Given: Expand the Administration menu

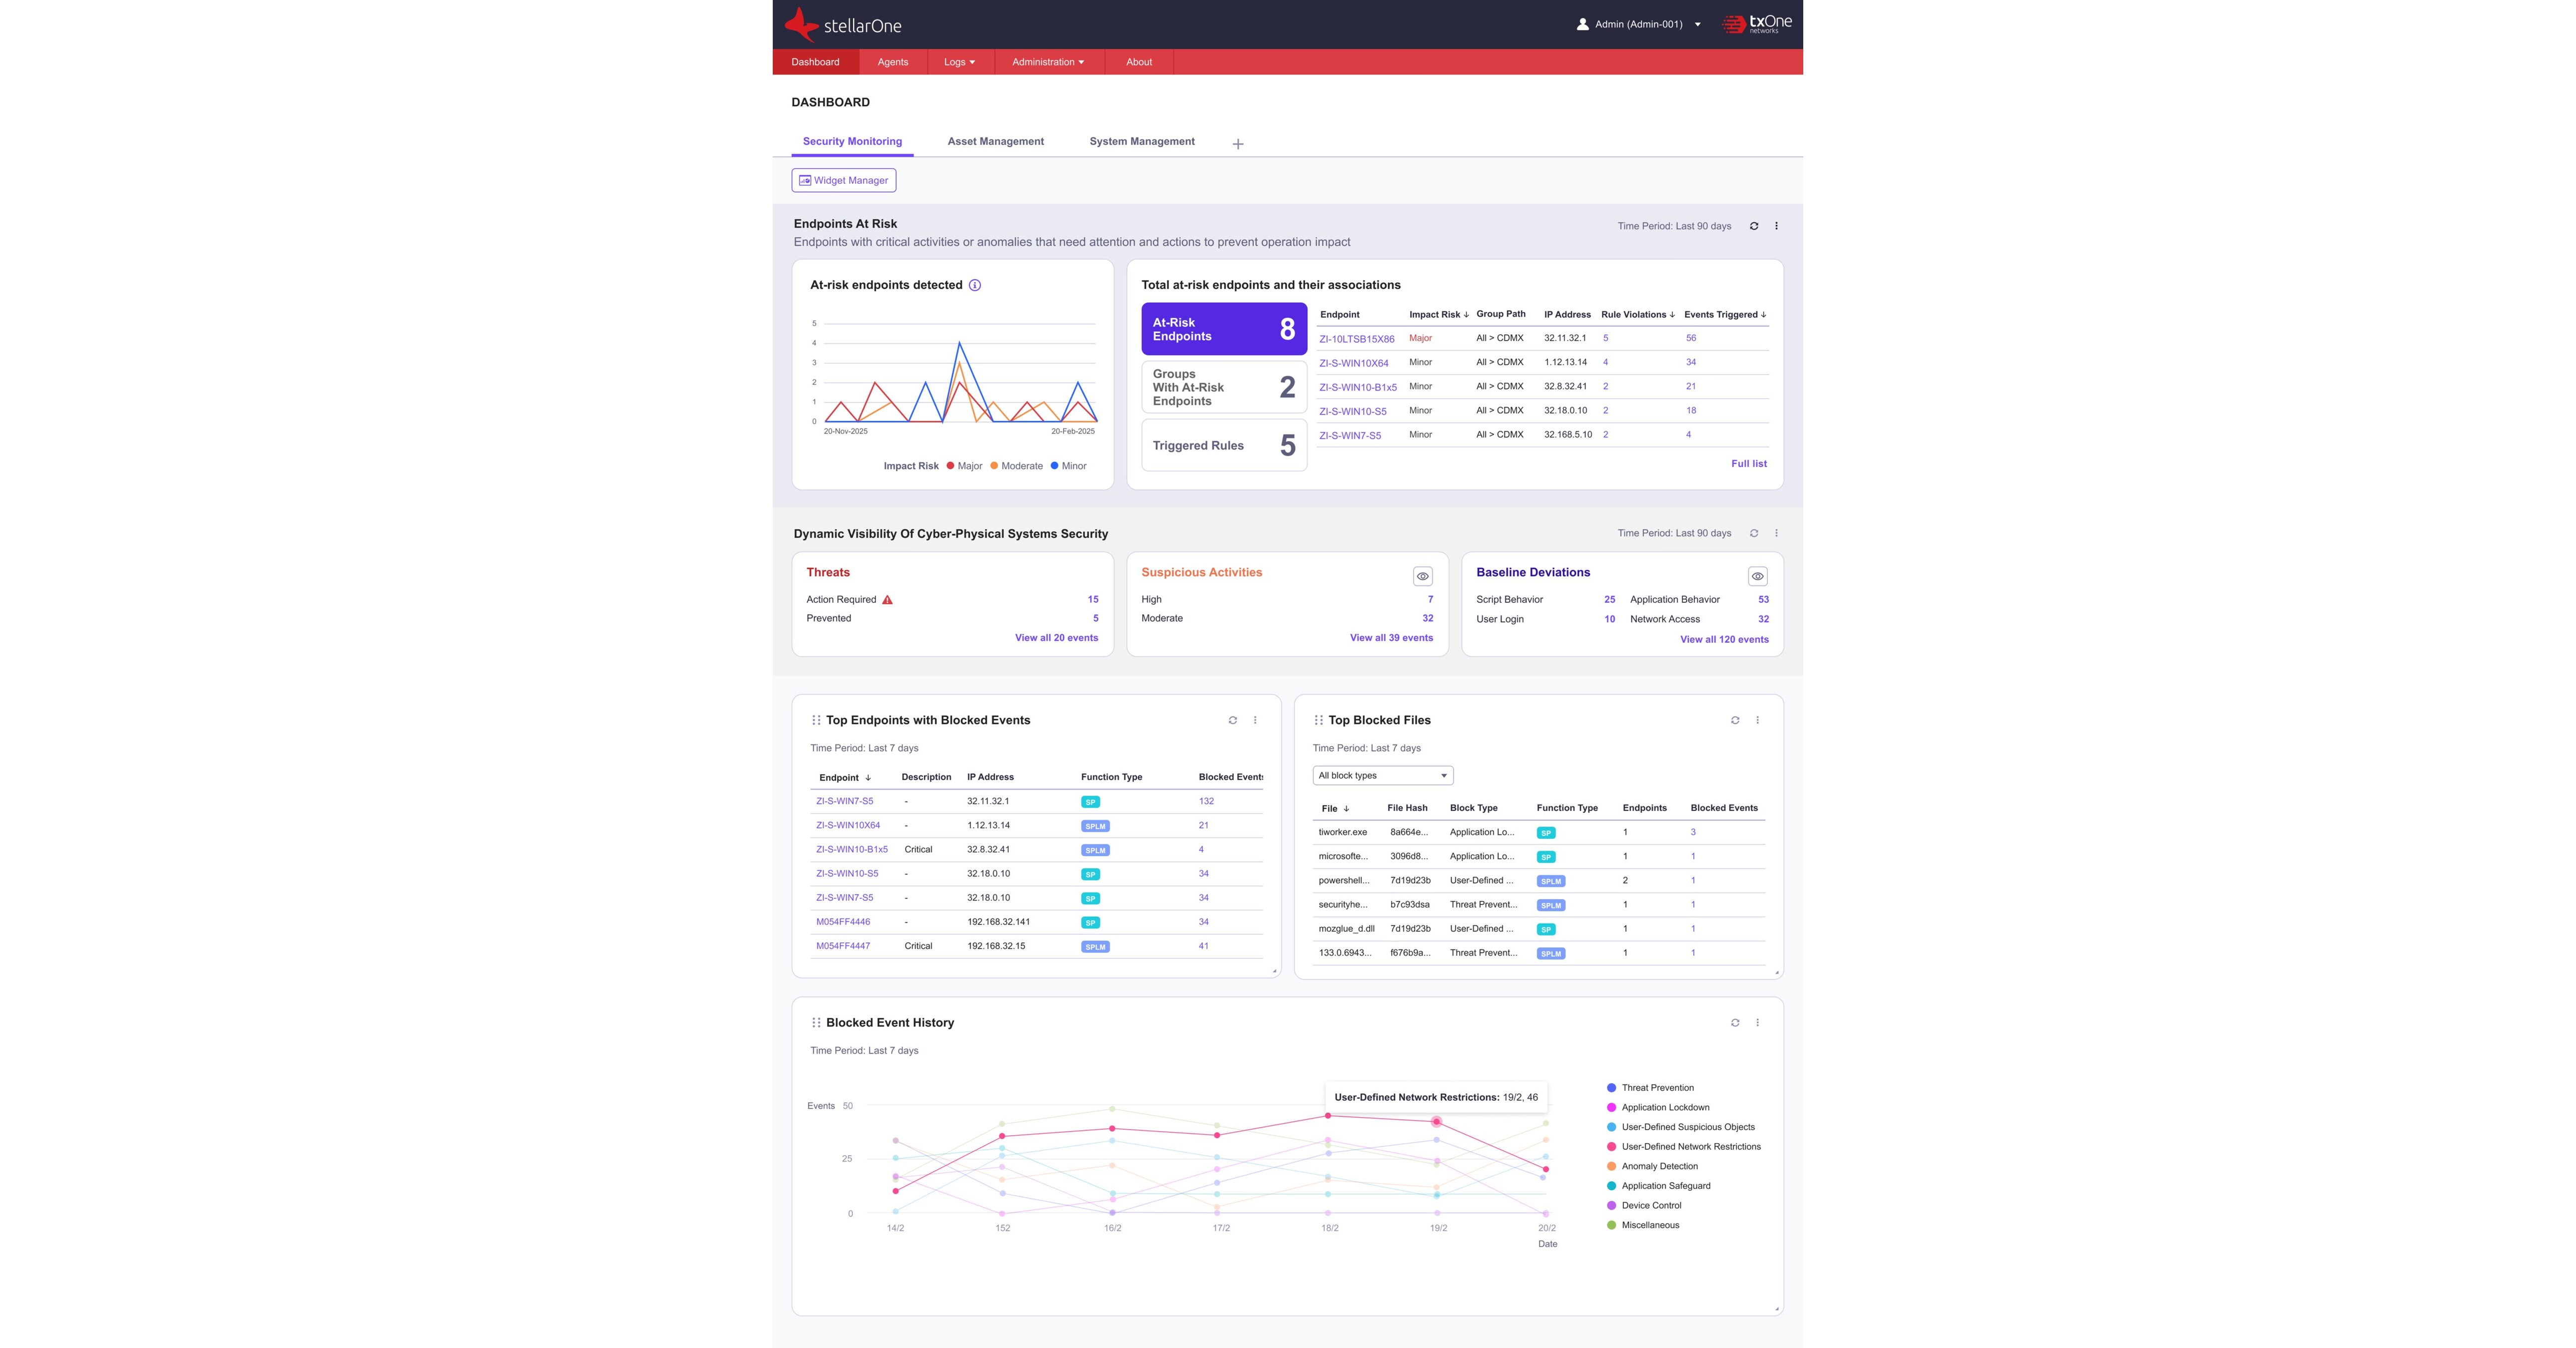Looking at the screenshot, I should coord(1047,61).
